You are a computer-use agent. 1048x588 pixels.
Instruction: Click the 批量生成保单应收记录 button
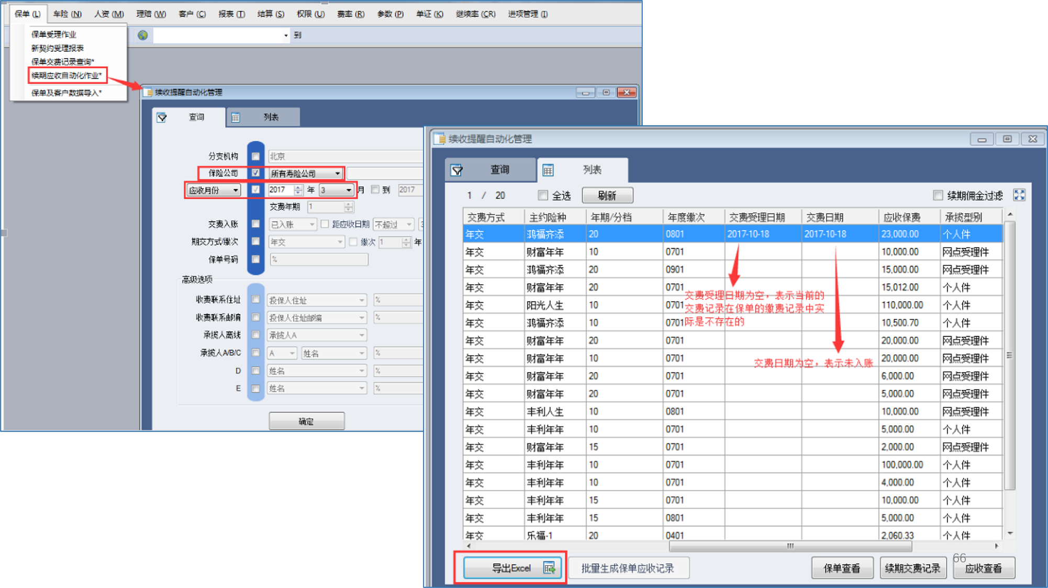coord(628,568)
